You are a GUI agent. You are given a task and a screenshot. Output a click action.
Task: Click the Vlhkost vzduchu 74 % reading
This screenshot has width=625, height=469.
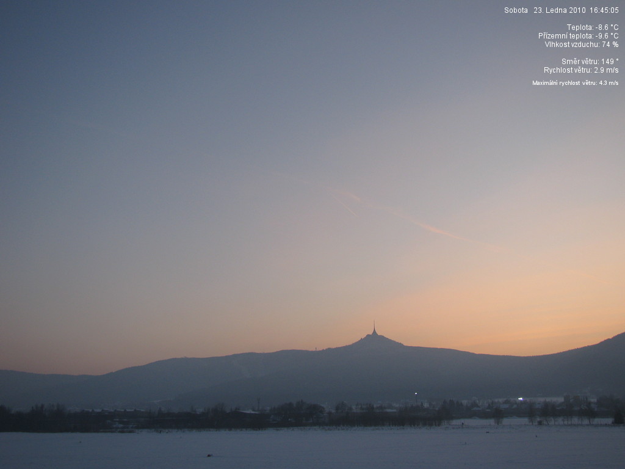coord(581,45)
